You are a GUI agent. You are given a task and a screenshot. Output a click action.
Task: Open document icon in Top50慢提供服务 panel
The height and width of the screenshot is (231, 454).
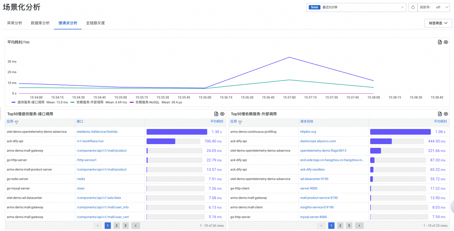point(216,114)
